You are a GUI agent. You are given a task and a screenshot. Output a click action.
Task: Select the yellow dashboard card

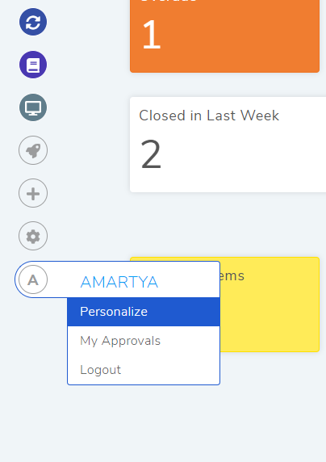pyautogui.click(x=270, y=304)
